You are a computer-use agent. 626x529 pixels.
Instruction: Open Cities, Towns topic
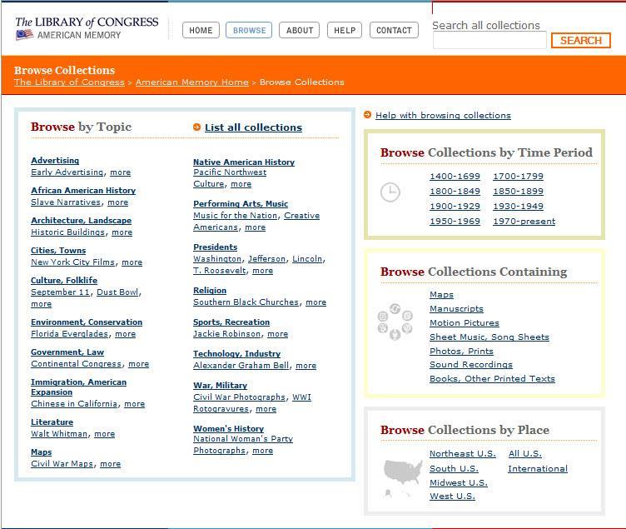coord(58,250)
